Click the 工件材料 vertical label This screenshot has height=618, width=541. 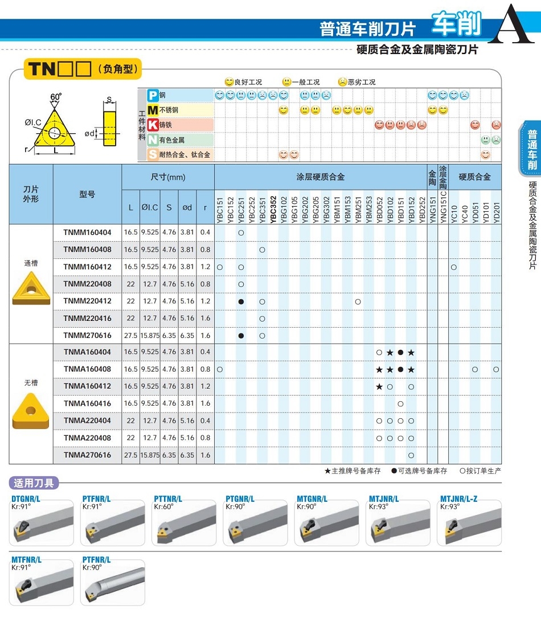pyautogui.click(x=142, y=125)
